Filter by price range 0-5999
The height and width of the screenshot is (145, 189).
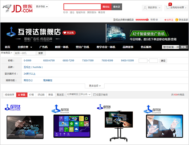click(x=28, y=61)
